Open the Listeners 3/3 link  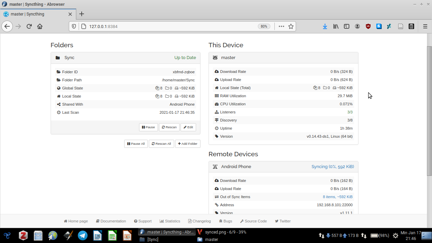tap(350, 112)
